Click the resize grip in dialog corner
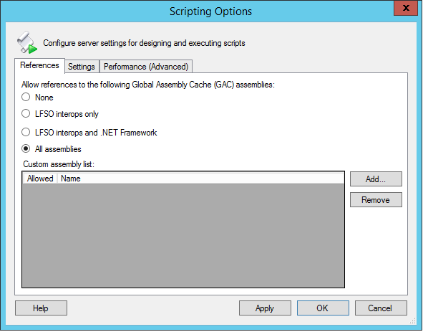This screenshot has height=332, width=423. (x=413, y=321)
